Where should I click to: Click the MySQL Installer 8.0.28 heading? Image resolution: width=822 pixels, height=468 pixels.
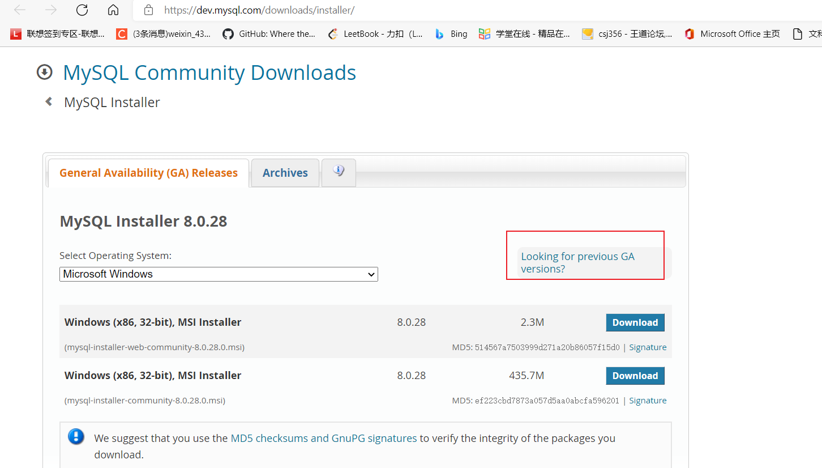click(x=143, y=221)
